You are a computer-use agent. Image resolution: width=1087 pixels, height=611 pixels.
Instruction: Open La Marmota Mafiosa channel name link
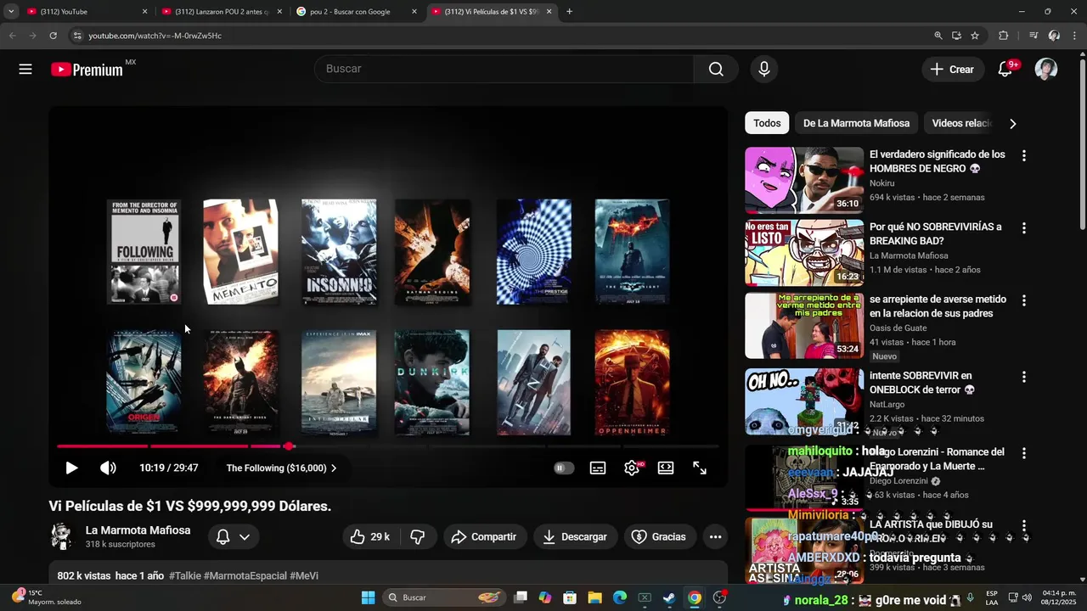[138, 530]
